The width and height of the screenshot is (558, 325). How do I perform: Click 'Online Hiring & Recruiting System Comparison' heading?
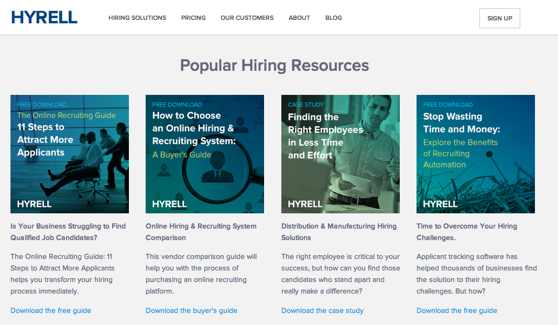[201, 232]
